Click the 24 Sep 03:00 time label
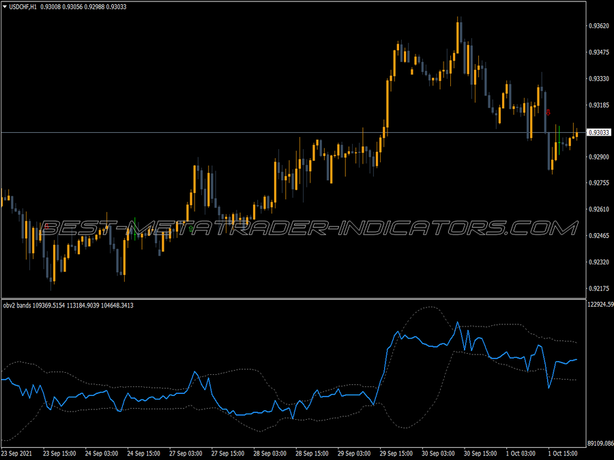The image size is (614, 460). coord(102,454)
